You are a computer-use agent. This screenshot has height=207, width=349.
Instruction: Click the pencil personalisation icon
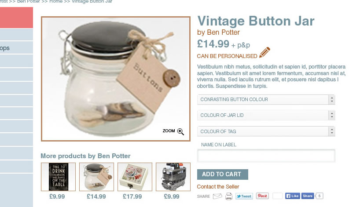(x=265, y=52)
